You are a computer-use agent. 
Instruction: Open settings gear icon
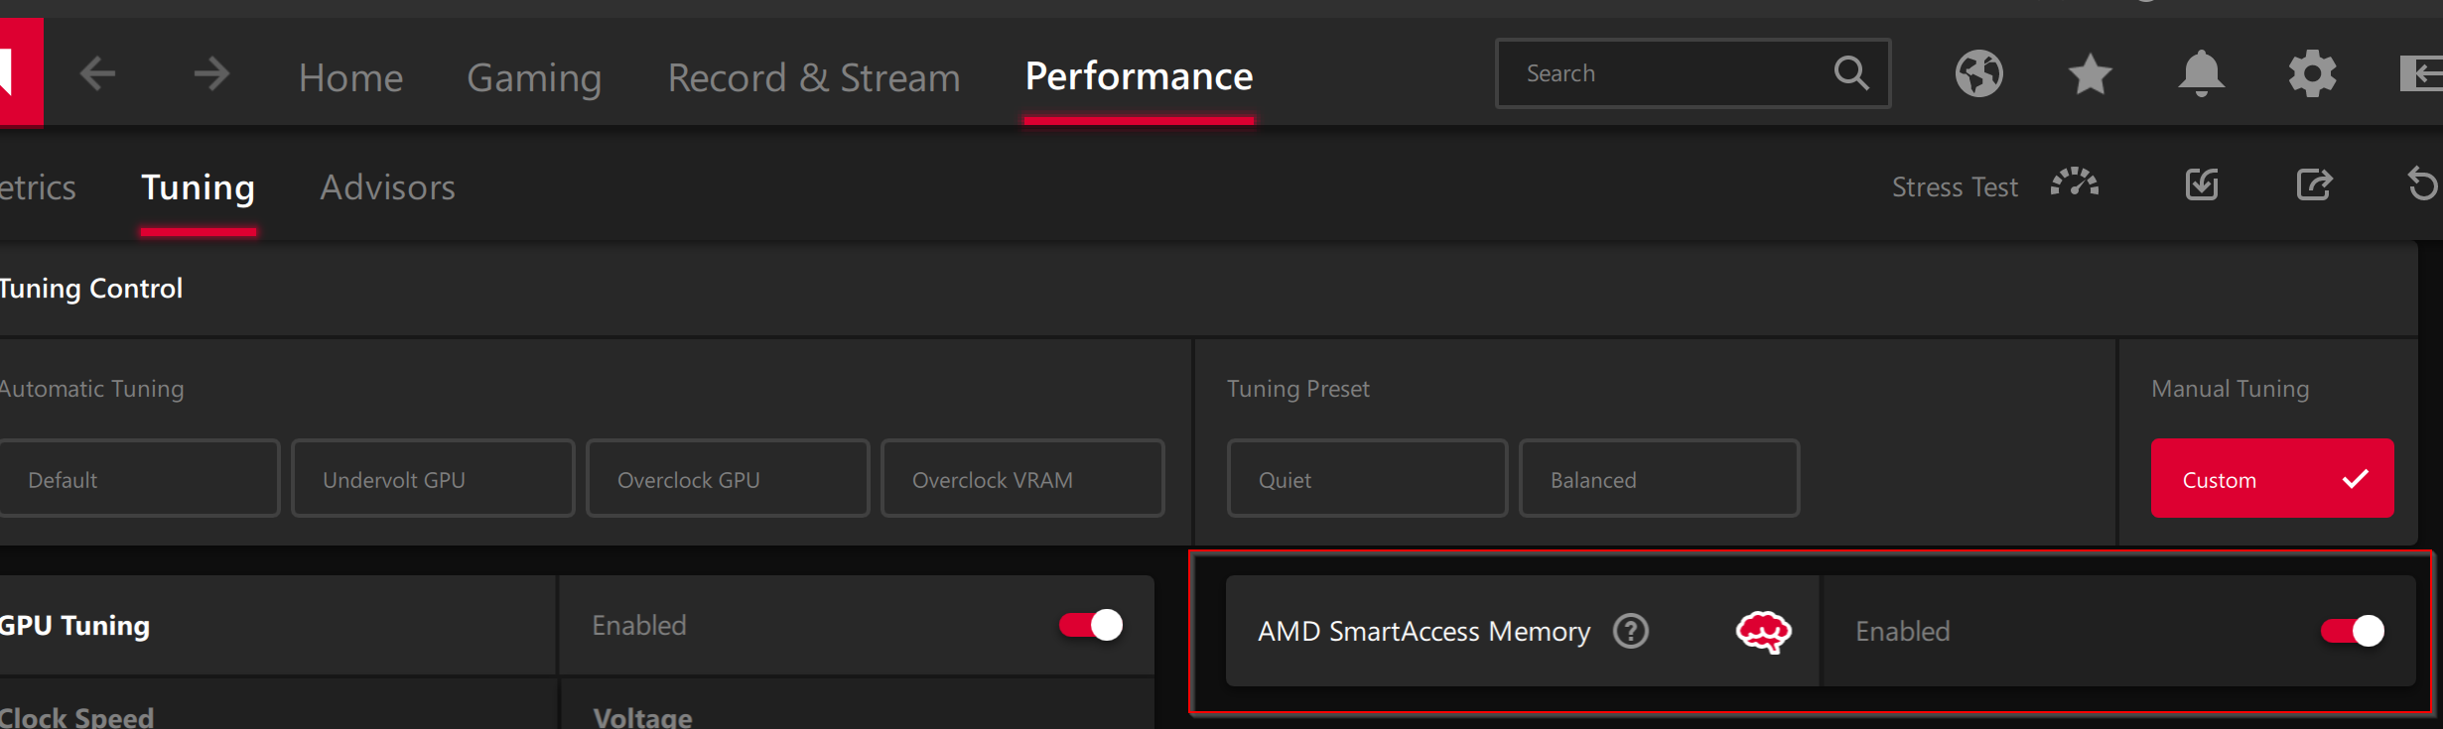(x=2312, y=73)
